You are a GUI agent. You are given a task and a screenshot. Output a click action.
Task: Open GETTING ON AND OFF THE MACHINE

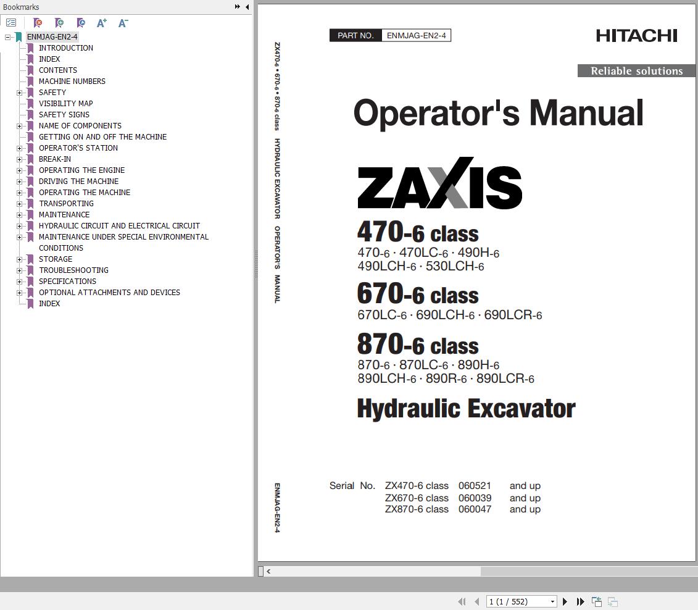(x=103, y=136)
